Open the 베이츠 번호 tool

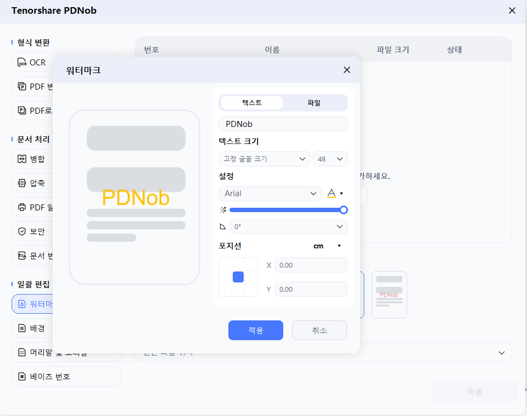tap(66, 376)
